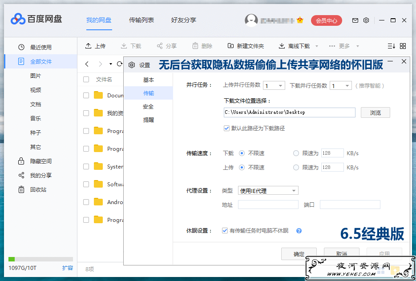Click the VIP crown badge icon

click(300, 20)
